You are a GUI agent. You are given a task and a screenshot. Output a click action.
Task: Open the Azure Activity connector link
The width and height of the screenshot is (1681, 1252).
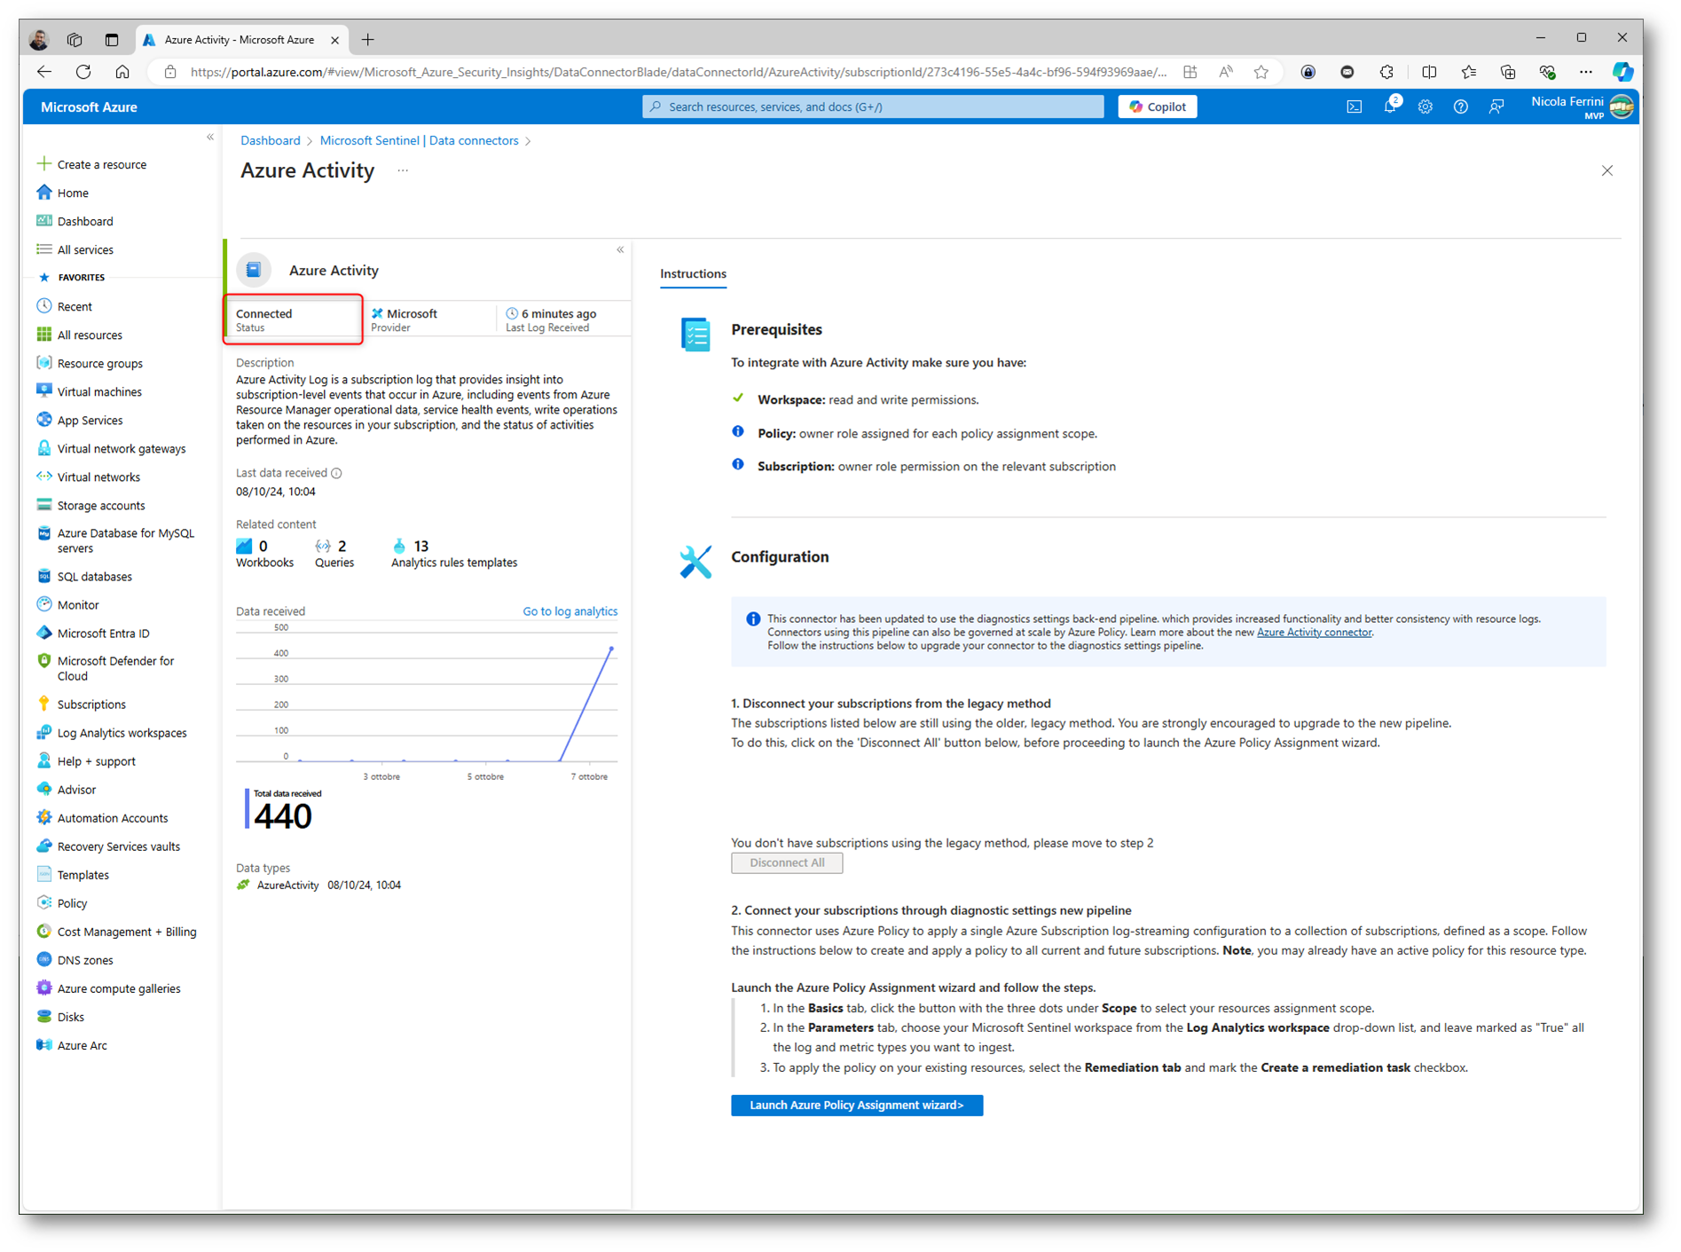[x=1314, y=632]
